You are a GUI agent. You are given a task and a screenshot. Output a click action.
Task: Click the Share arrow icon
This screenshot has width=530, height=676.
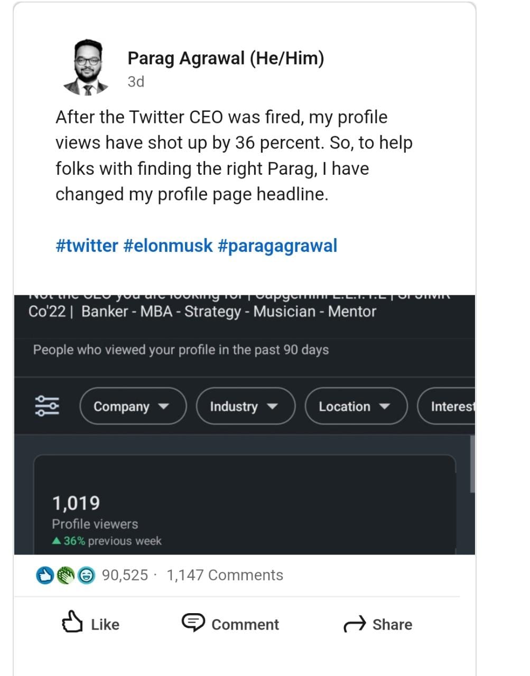pyautogui.click(x=354, y=624)
